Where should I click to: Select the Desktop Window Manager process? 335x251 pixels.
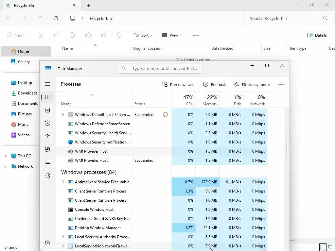[x=162, y=228]
